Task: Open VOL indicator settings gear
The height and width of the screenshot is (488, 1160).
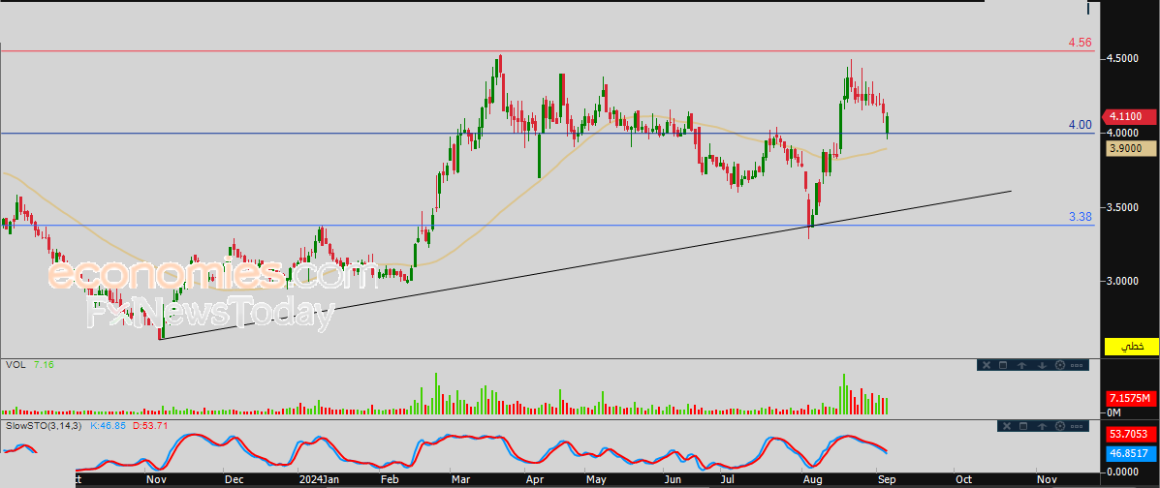Action: click(x=1060, y=365)
